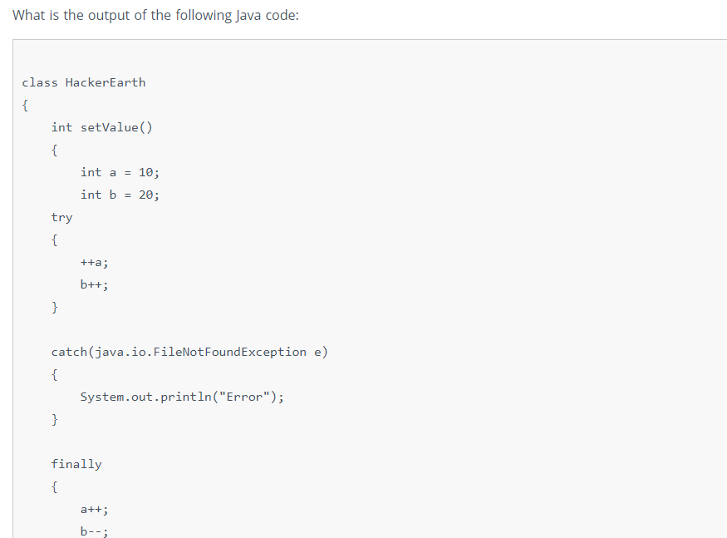The image size is (727, 538).
Task: Click the opening brace below catch line
Action: [x=54, y=374]
